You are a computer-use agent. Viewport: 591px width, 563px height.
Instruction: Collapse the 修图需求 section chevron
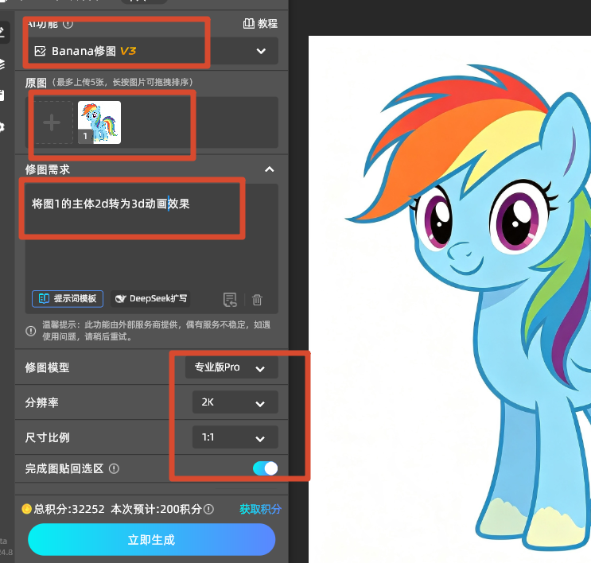point(269,169)
